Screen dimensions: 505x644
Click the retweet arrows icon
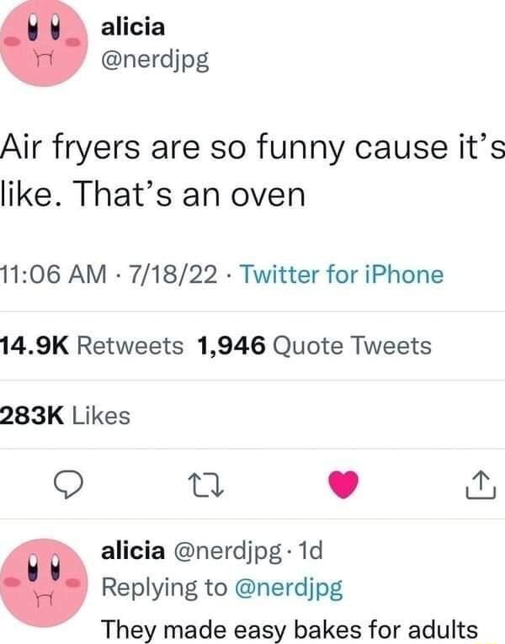[x=205, y=485]
